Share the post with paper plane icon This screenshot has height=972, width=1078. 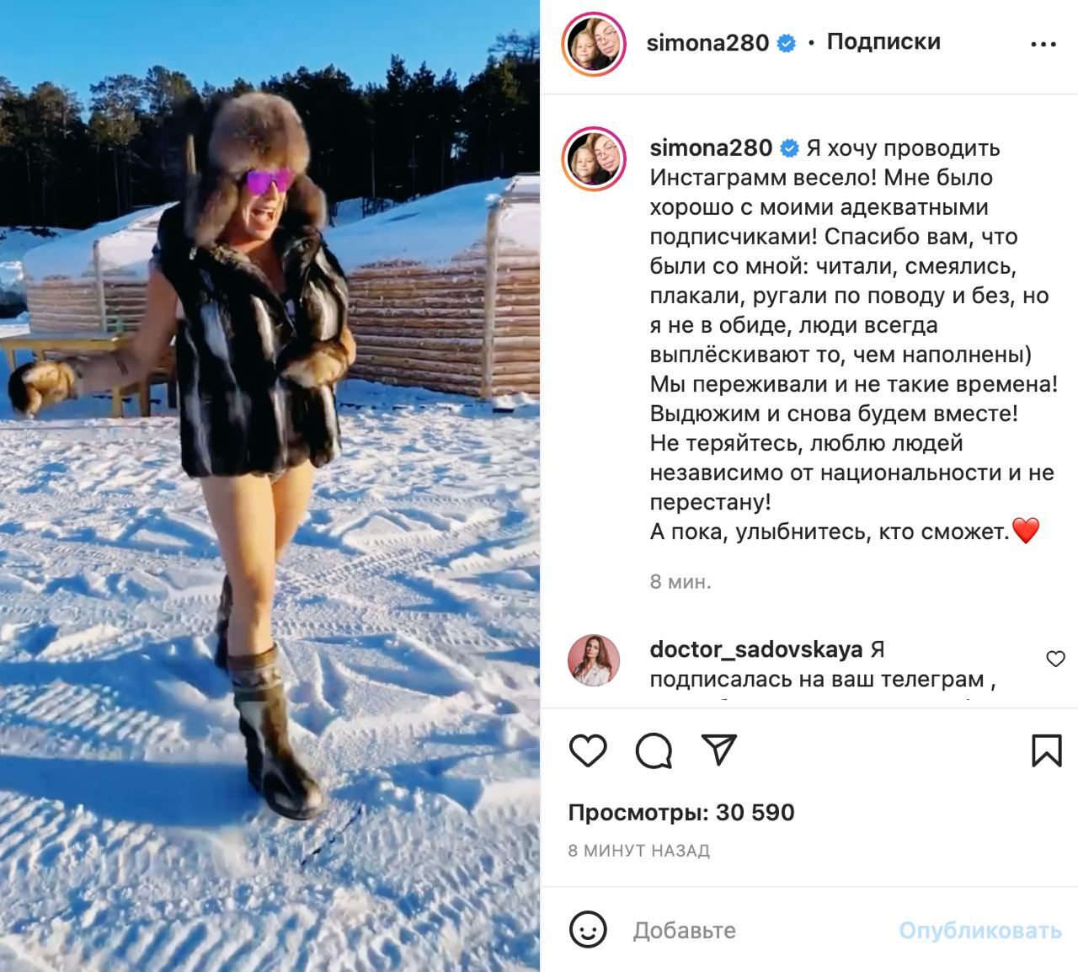coord(719,749)
